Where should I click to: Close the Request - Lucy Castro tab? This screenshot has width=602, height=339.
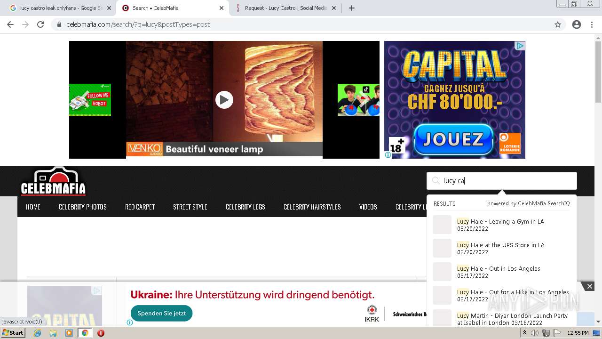click(334, 8)
